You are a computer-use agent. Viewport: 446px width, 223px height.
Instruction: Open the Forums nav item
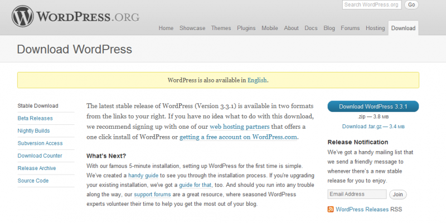click(x=350, y=28)
